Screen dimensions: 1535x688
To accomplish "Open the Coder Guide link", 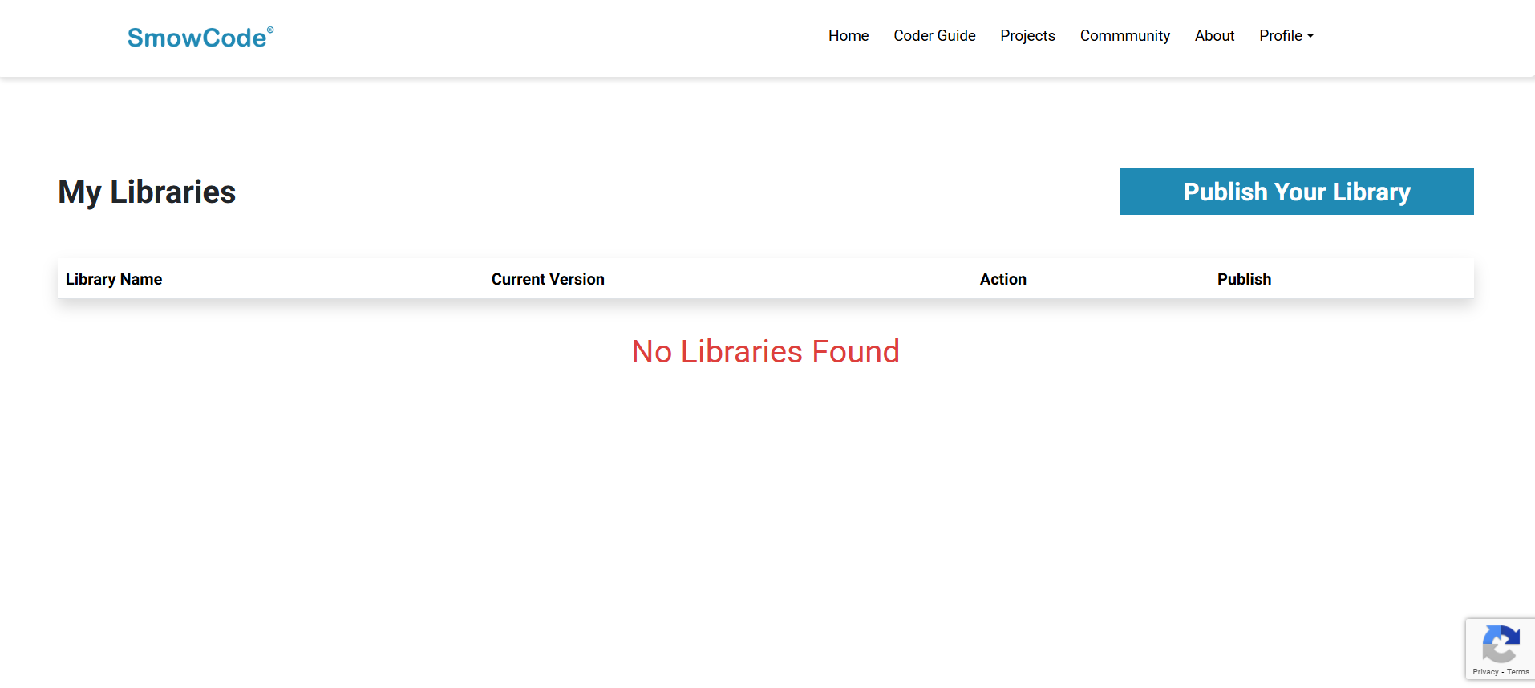I will [x=934, y=36].
